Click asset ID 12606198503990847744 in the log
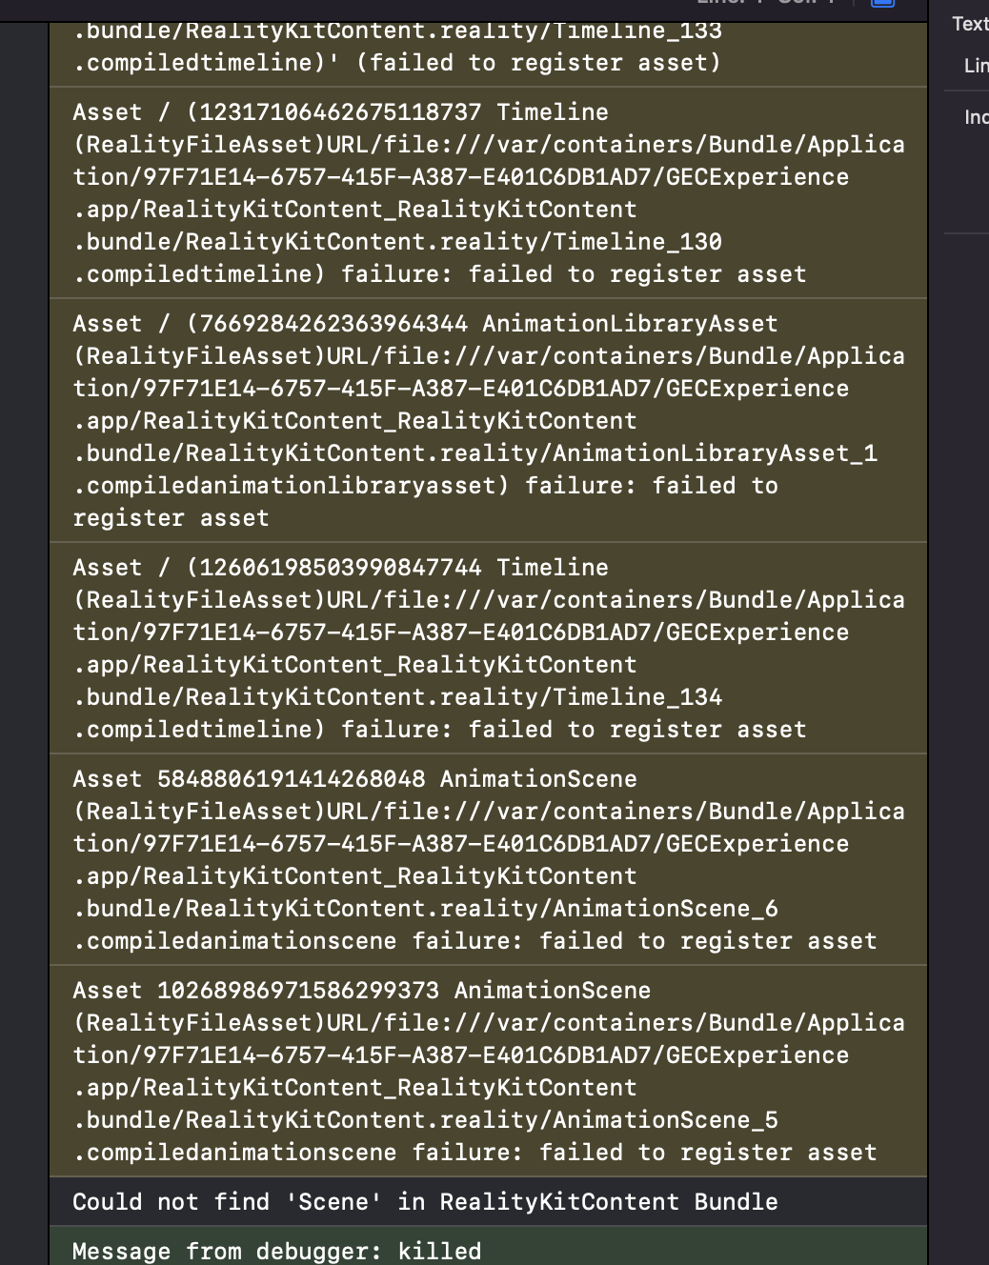The width and height of the screenshot is (989, 1265). tap(338, 568)
